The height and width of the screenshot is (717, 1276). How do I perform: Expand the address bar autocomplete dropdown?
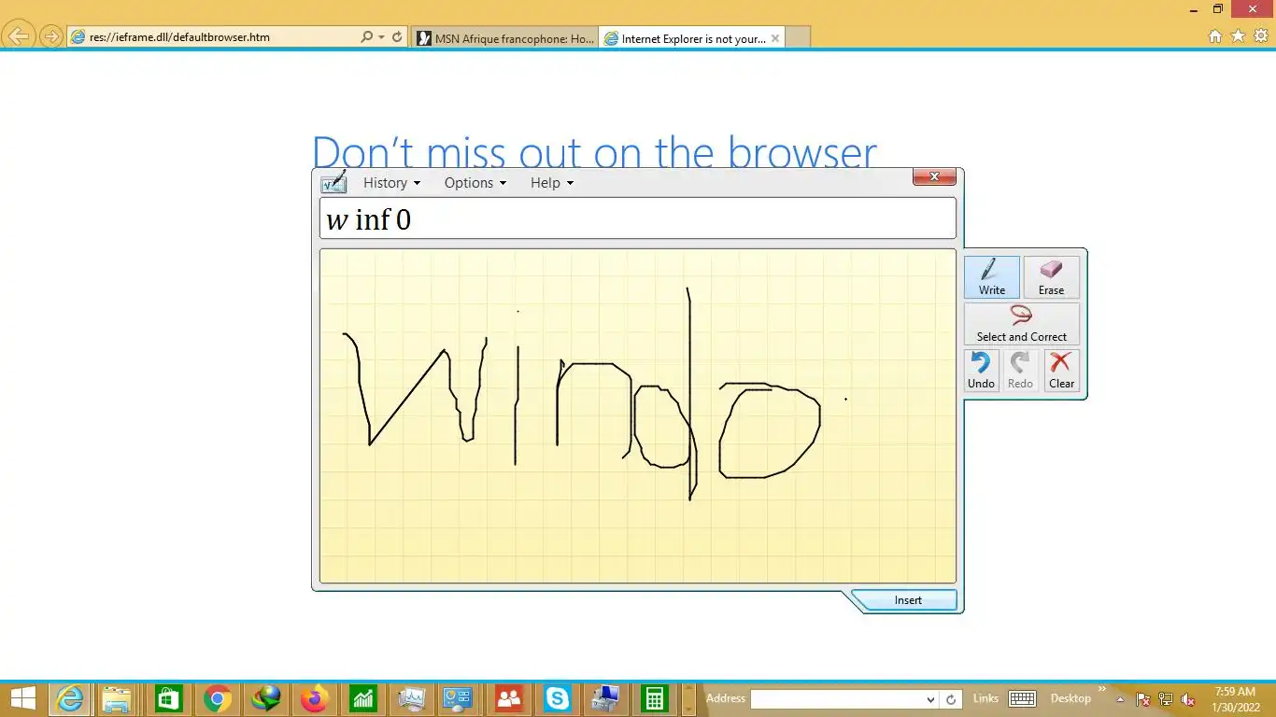click(x=381, y=37)
